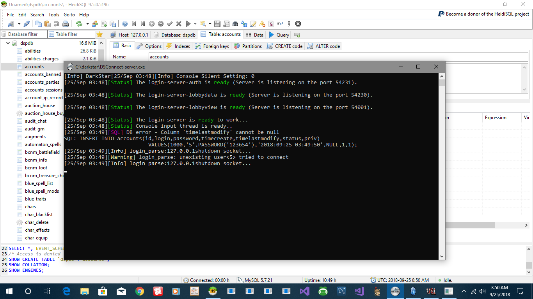533x299 pixels.
Task: Click the Copy toolbar icon
Action: [x=39, y=24]
